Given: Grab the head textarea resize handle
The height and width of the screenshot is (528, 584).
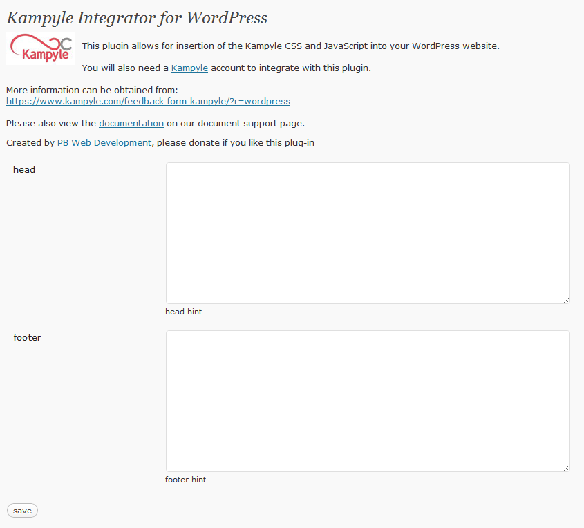Looking at the screenshot, I should [x=566, y=300].
